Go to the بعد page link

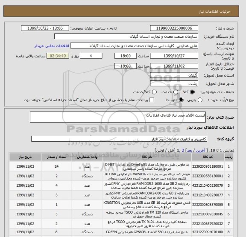(x=189, y=151)
